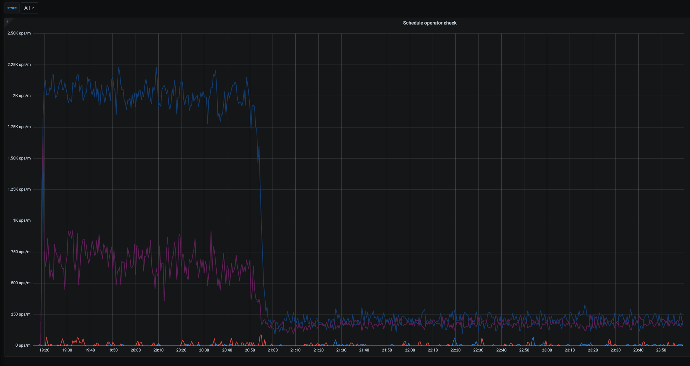Click the 20:00 time axis label
Screen dimensions: 690x366
coord(136,350)
